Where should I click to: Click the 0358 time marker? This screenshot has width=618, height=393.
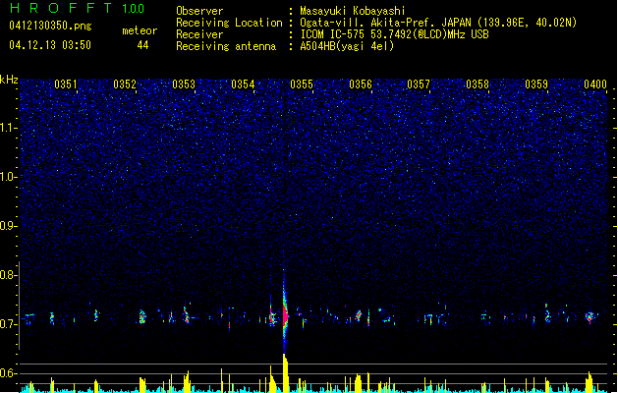(x=478, y=84)
